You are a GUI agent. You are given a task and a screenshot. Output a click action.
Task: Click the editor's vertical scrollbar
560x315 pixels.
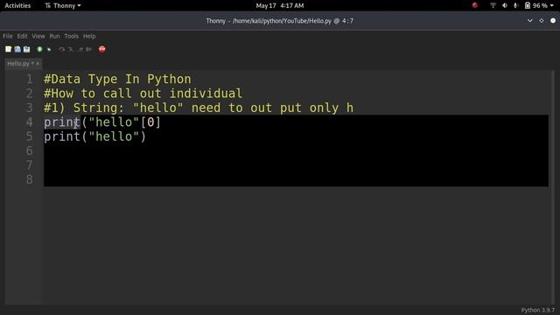[x=552, y=187]
